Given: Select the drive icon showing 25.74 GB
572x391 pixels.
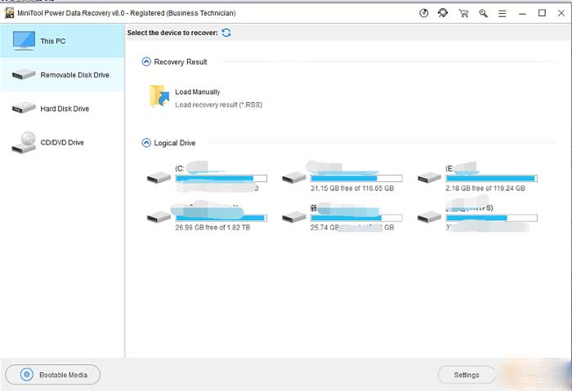Looking at the screenshot, I should [294, 218].
